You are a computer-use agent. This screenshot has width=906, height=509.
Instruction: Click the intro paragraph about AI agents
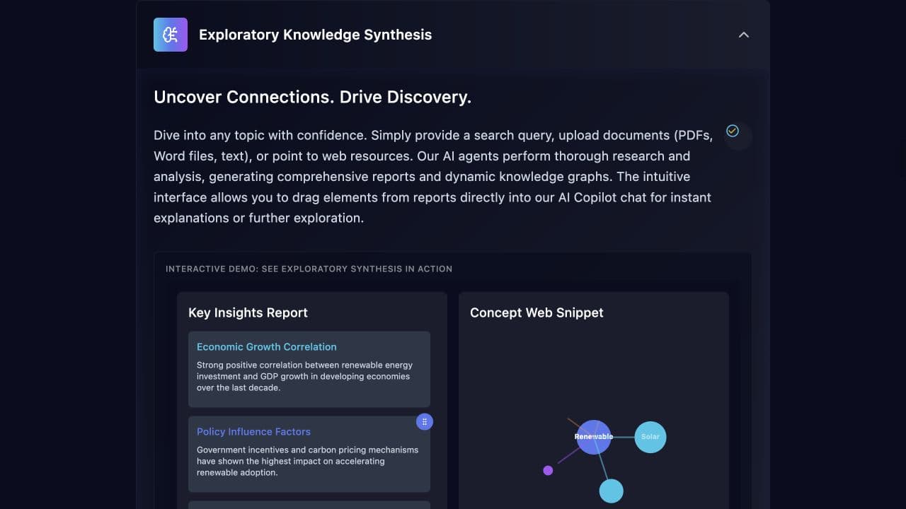click(432, 177)
